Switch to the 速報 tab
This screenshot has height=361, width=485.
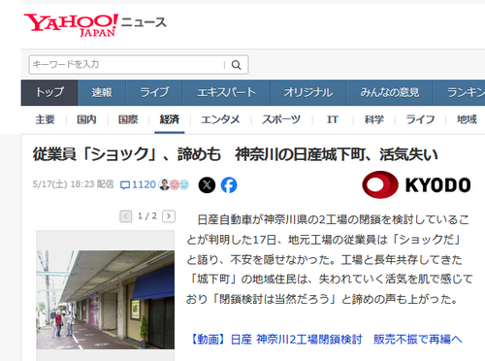[102, 92]
